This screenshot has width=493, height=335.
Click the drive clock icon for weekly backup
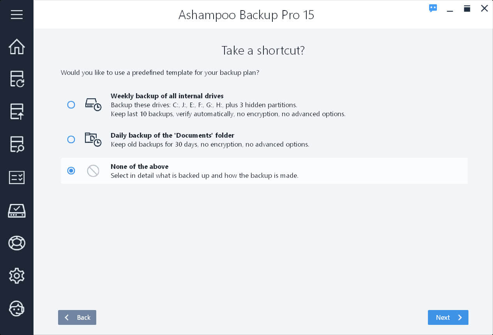[93, 105]
